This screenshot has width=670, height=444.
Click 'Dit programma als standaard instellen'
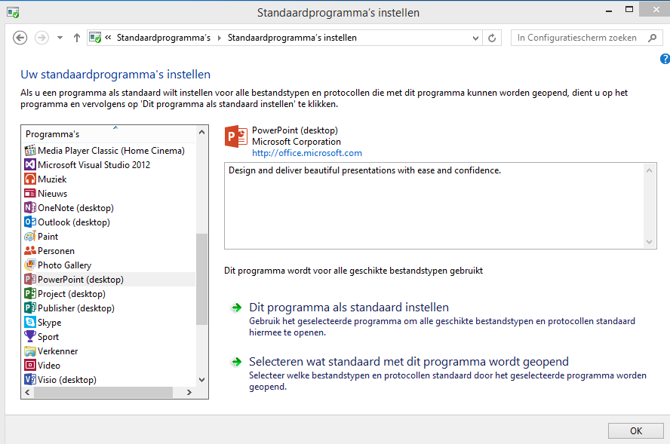click(349, 308)
